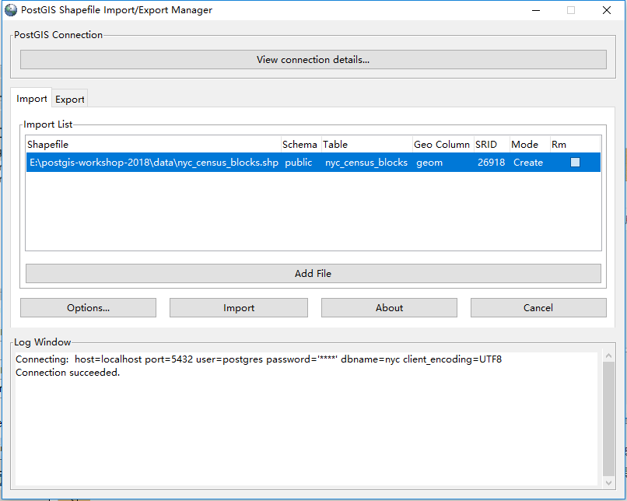Tick the Rm checkbox for nyc_census_blocks
Viewport: 627px width, 501px height.
click(x=575, y=163)
